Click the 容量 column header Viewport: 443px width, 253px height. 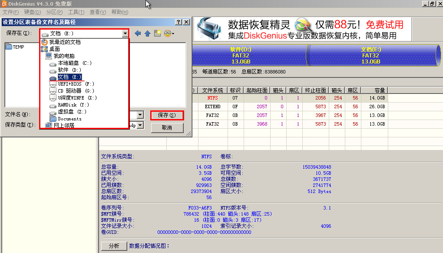(x=374, y=90)
